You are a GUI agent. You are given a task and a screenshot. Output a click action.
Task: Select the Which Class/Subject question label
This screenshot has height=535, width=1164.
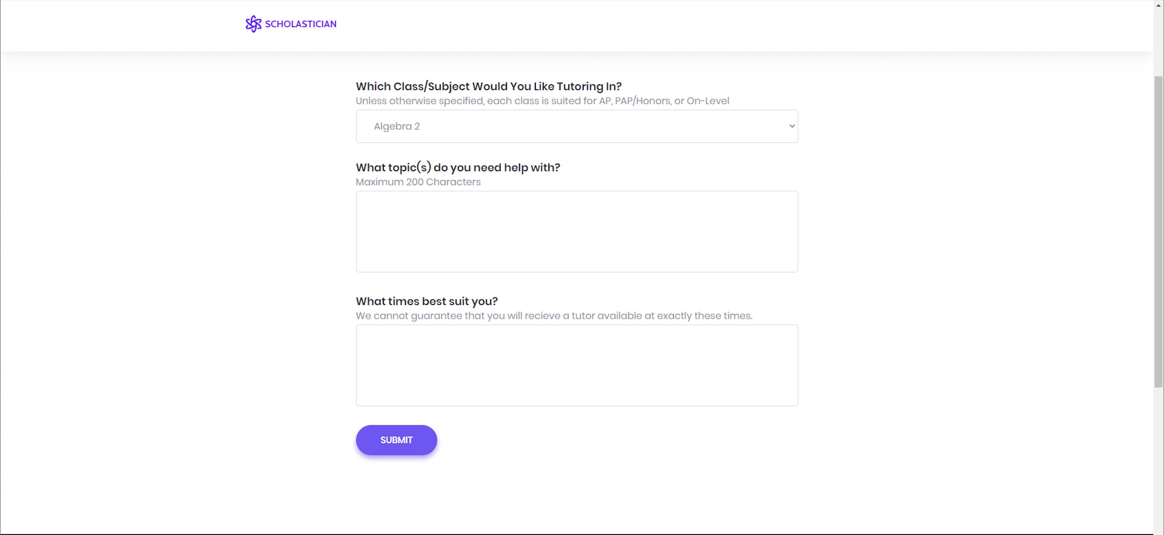(488, 86)
